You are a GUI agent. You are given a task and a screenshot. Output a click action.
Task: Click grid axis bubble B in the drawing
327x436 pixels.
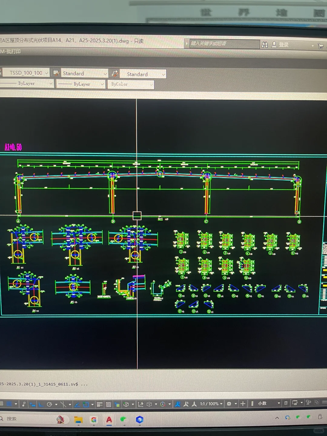[x=113, y=221]
